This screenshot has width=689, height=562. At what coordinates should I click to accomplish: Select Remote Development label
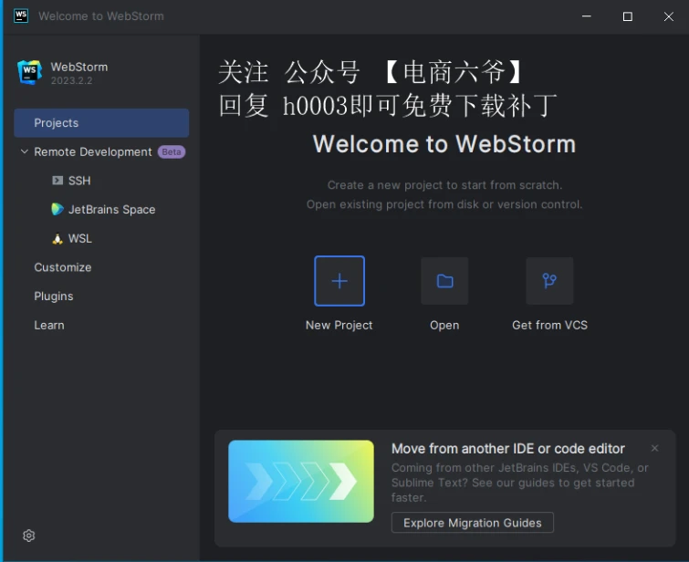click(93, 152)
